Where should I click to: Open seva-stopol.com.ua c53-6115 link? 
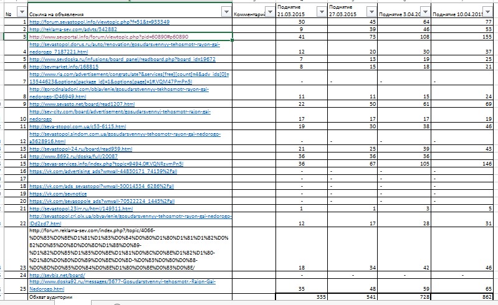coord(78,126)
